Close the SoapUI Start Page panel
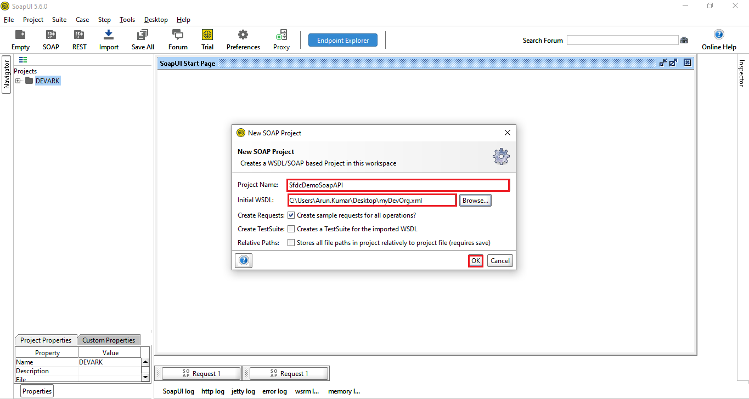This screenshot has height=399, width=749. (x=688, y=63)
